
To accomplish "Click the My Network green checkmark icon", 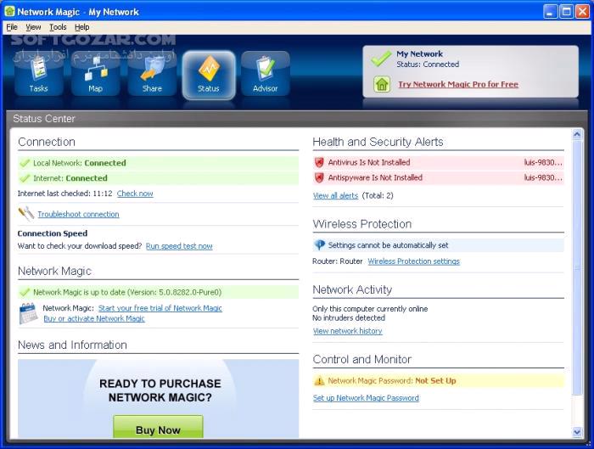I will click(x=381, y=59).
